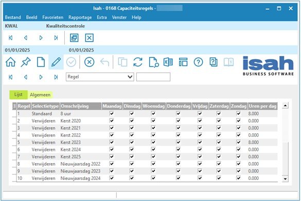The image size is (301, 201).
Task: Click row selector for rule 10
Action: 14,178
